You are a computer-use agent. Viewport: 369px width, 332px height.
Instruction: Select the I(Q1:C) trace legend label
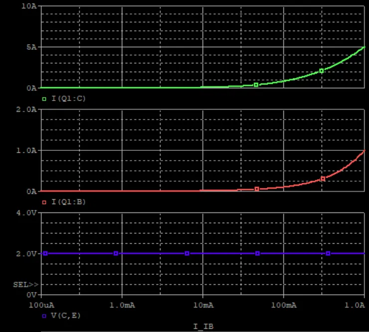click(x=68, y=99)
